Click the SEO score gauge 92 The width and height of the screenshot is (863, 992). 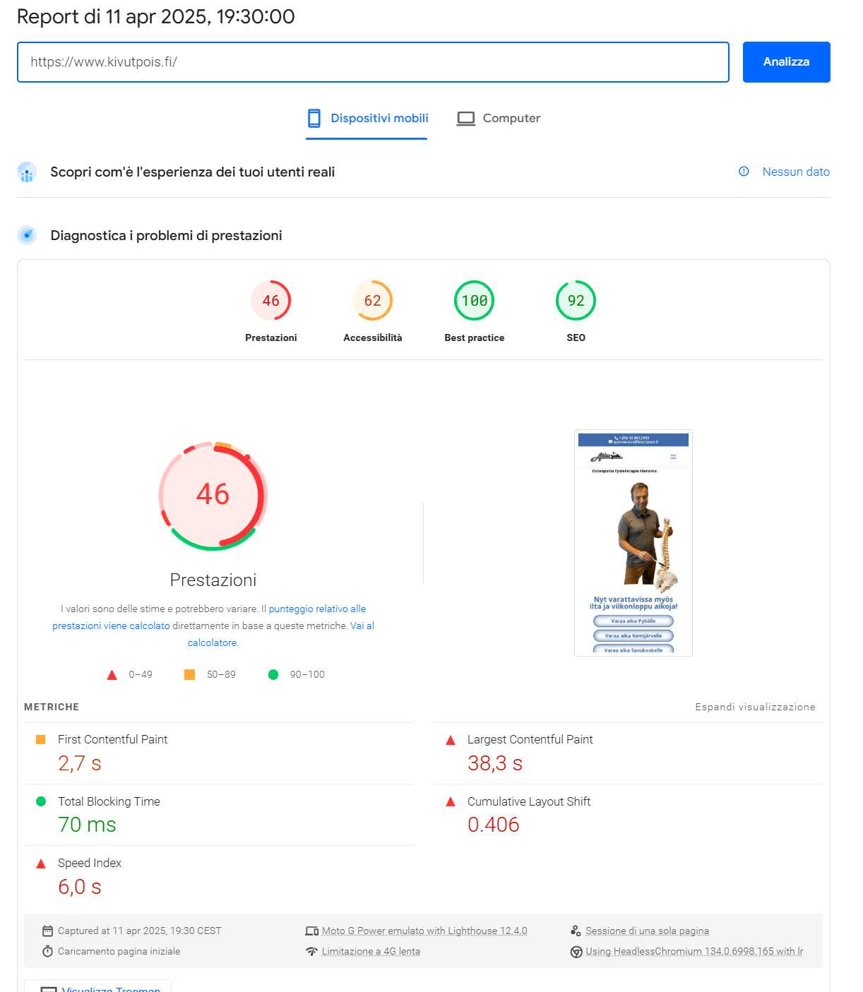pyautogui.click(x=576, y=301)
